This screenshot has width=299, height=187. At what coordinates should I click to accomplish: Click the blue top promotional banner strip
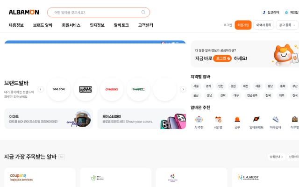coord(95,42)
